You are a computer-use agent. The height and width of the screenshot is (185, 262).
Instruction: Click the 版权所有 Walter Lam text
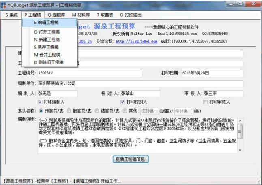(x=132, y=34)
